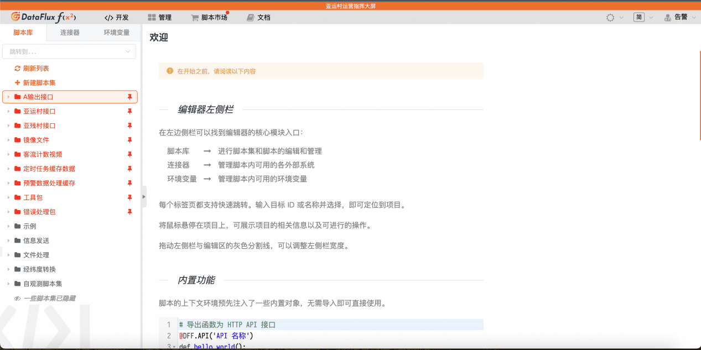Screen dimensions: 701x350
Task: Toggle the pin on 定时任务缓存数据
Action: pos(130,169)
